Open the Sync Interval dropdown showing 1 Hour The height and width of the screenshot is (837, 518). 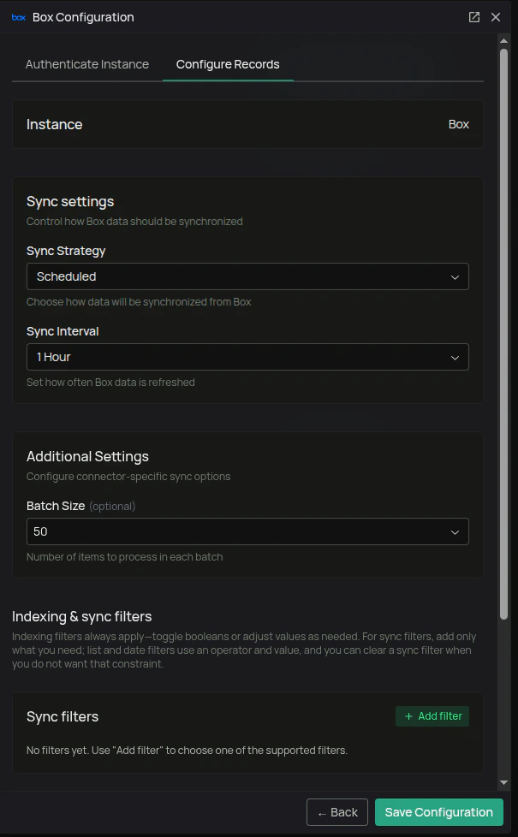(247, 357)
